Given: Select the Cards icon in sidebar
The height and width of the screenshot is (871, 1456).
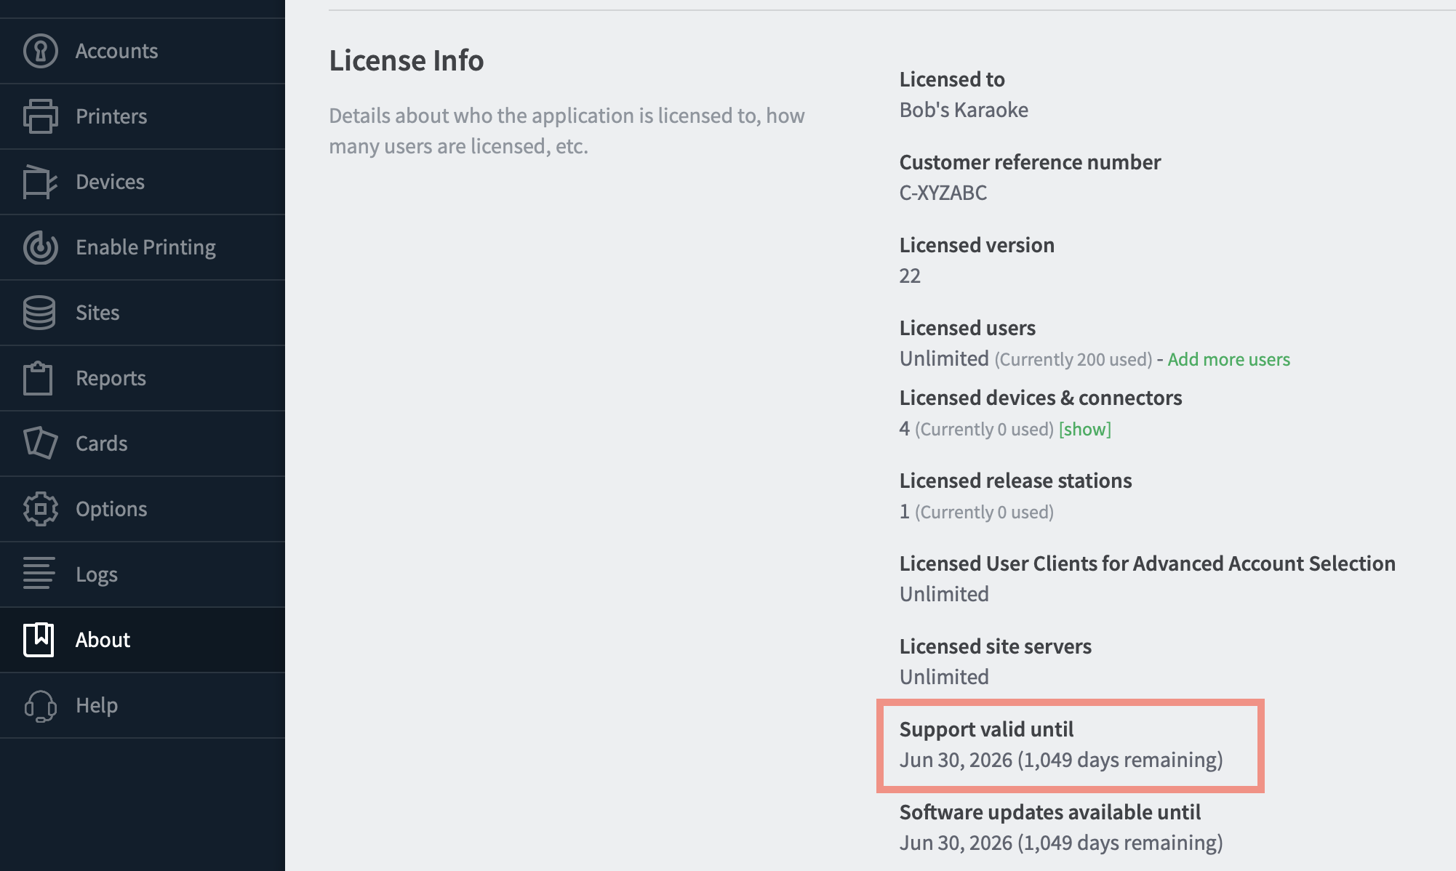Looking at the screenshot, I should (40, 443).
